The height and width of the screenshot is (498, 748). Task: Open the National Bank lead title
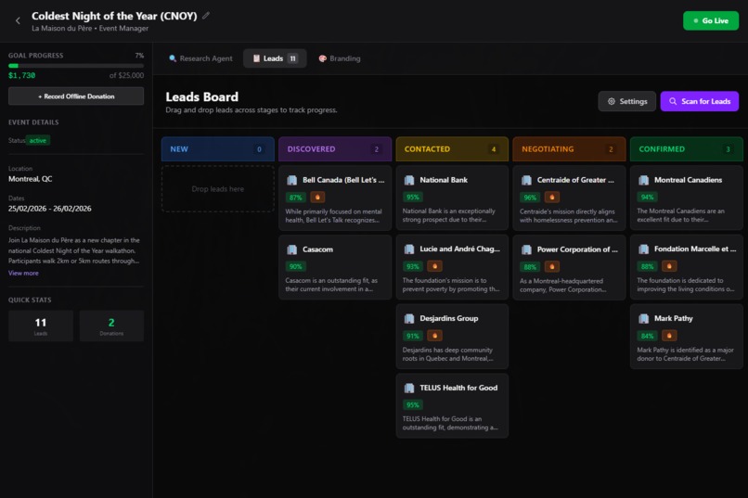tap(444, 180)
